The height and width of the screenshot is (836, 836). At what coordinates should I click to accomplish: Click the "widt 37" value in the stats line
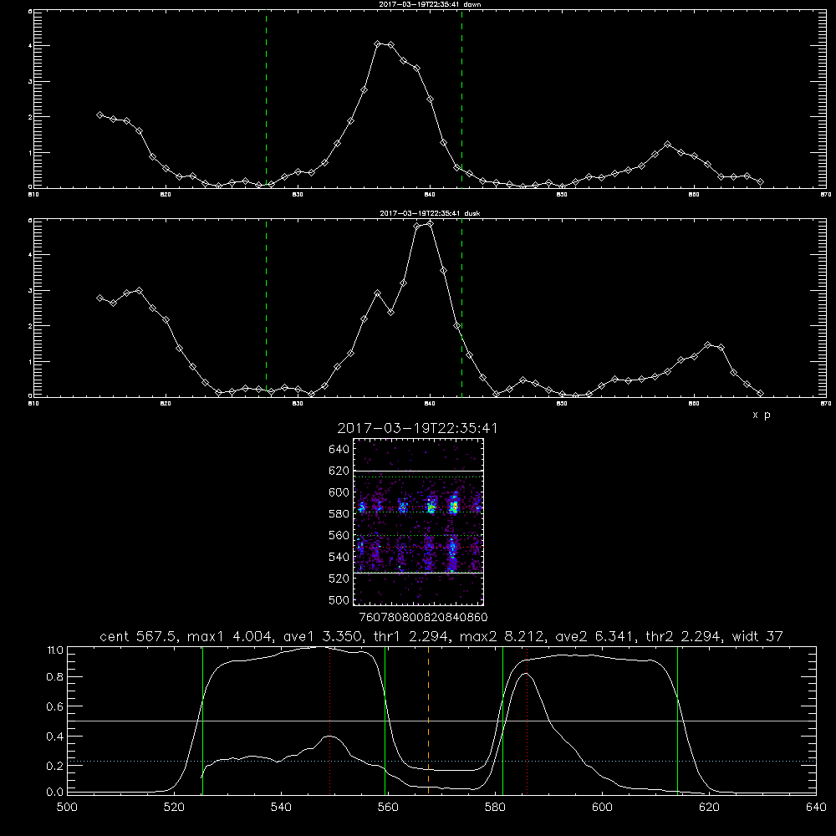pyautogui.click(x=757, y=636)
